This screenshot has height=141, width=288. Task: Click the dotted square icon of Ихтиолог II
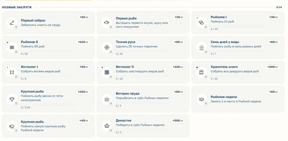point(107,72)
